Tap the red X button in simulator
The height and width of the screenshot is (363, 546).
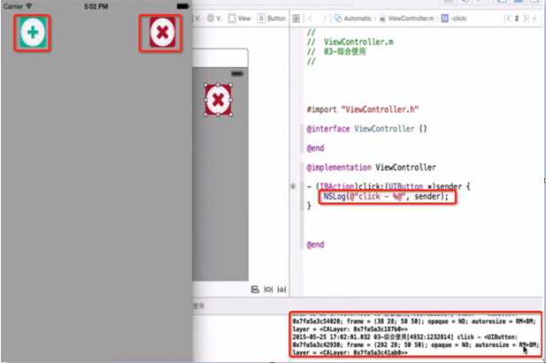tap(162, 33)
